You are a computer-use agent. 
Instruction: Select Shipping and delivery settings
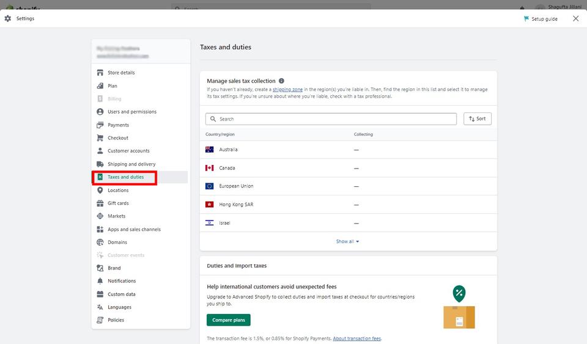coord(131,164)
